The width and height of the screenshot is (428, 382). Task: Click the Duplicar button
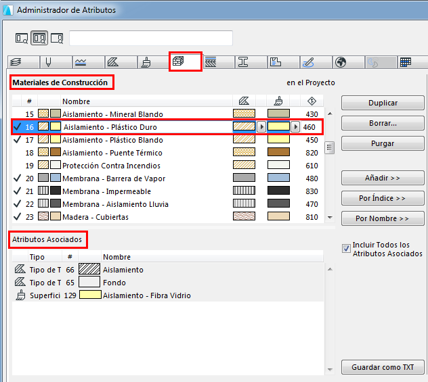383,103
